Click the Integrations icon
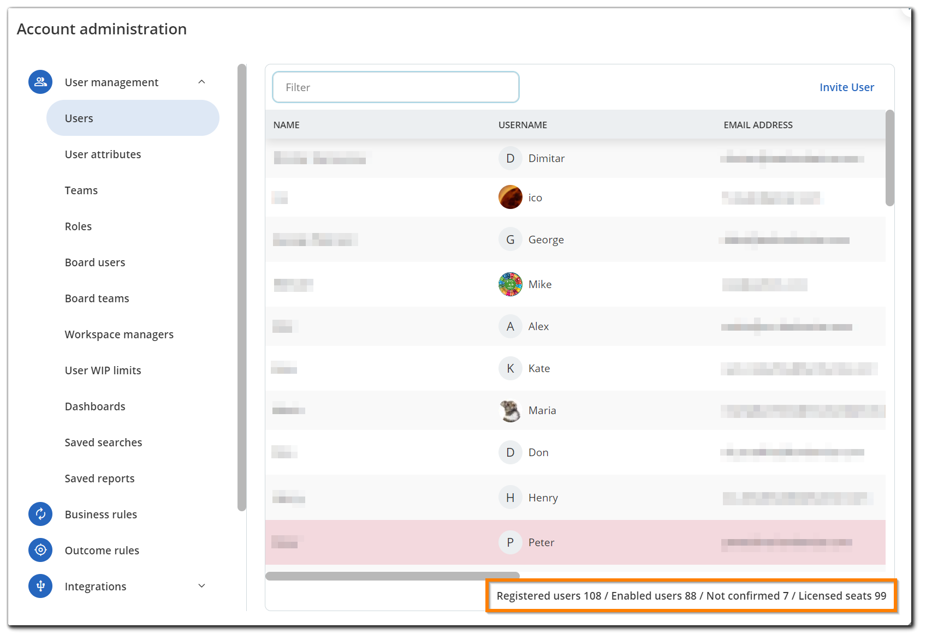 tap(40, 586)
